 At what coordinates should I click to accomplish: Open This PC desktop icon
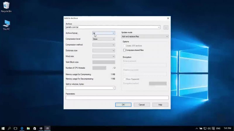click(6, 24)
